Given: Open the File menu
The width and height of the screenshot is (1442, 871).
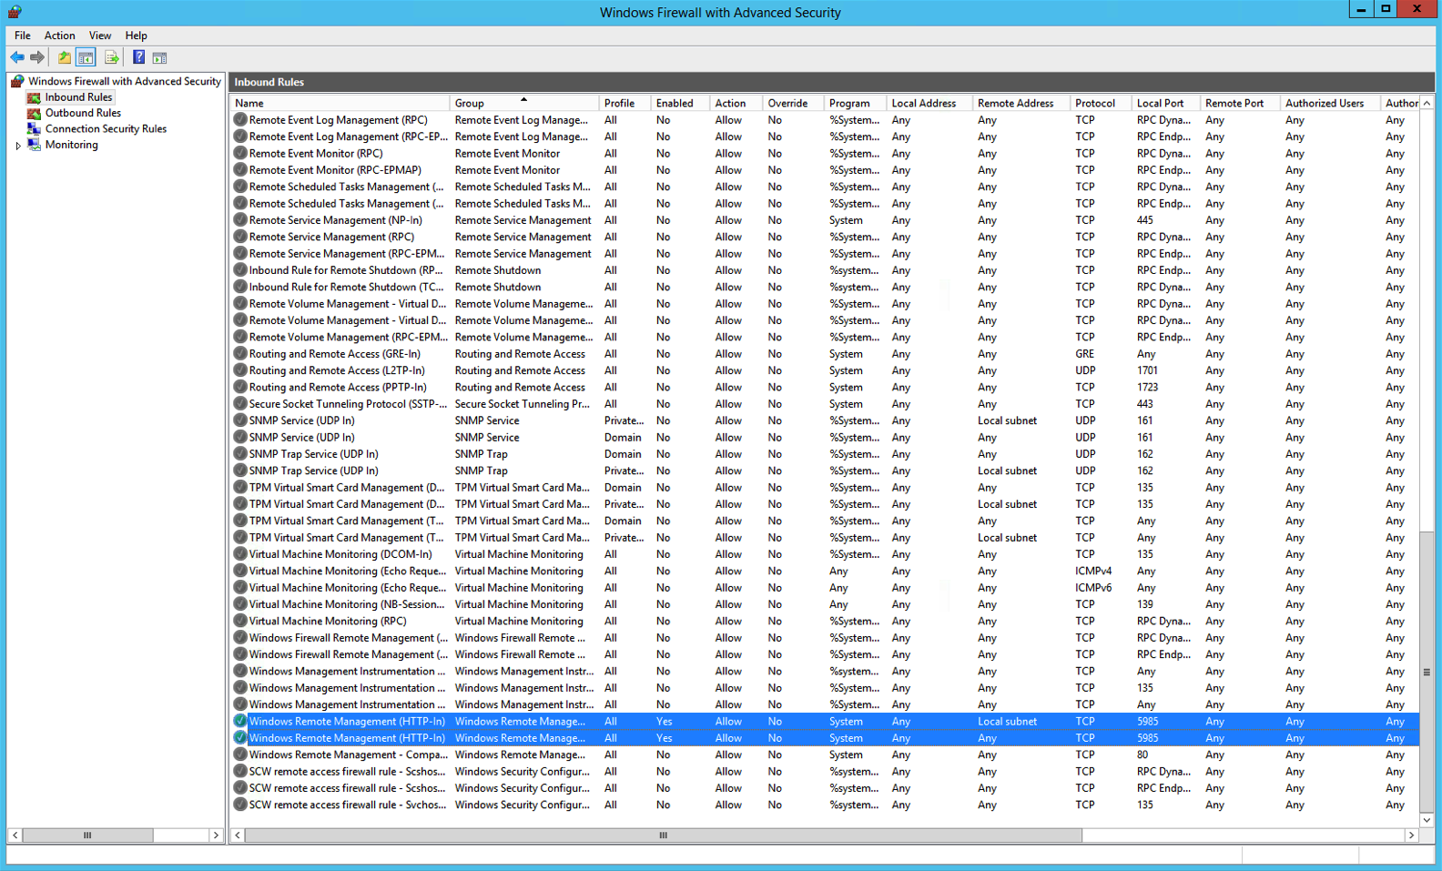Looking at the screenshot, I should tap(23, 35).
